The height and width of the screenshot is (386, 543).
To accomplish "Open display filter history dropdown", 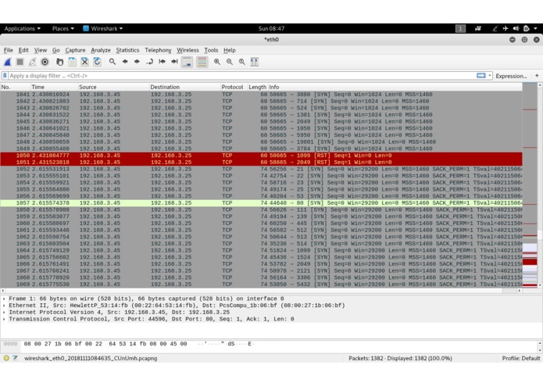I will coord(490,76).
